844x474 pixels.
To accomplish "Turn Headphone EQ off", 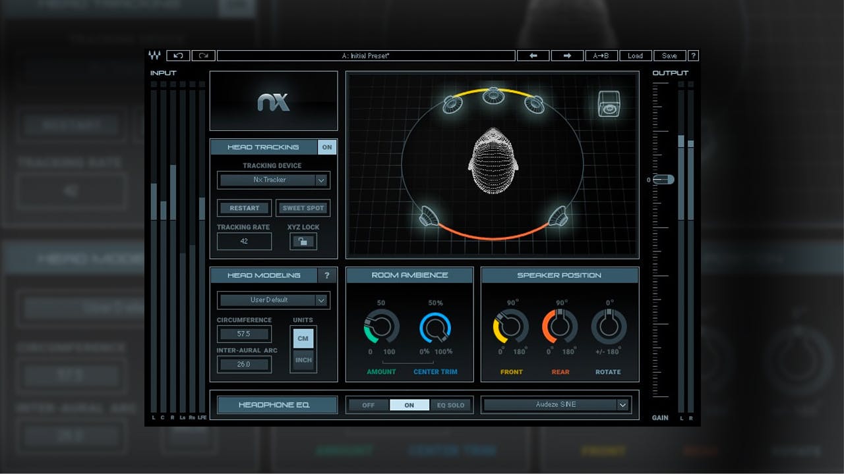I will [x=368, y=405].
